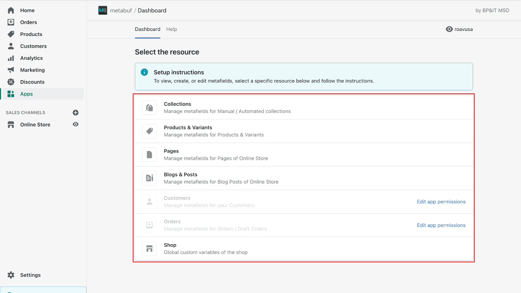Click the Blogs & Posts icon

pyautogui.click(x=149, y=178)
